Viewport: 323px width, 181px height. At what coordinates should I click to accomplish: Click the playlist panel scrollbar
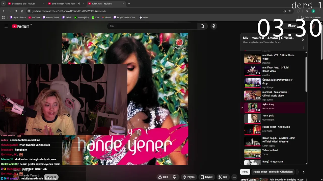pos(306,74)
